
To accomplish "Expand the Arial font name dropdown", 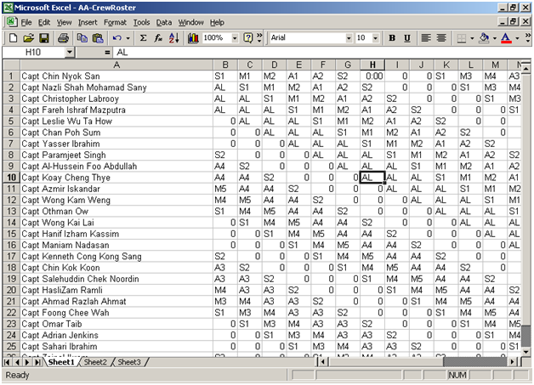I will [347, 38].
